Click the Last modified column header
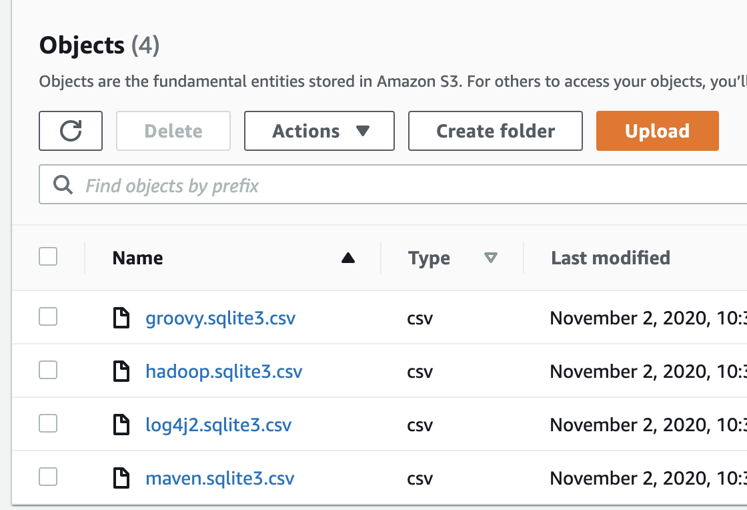Screen dimensions: 747x510 [610, 258]
